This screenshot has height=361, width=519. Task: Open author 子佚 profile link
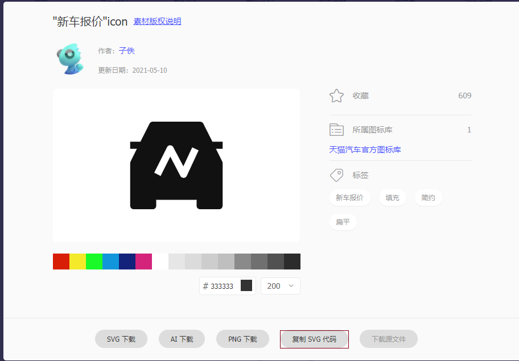[127, 51]
